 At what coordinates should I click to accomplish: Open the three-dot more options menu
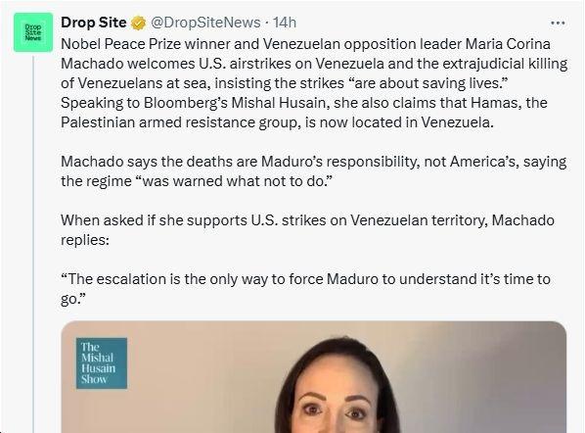pos(558,24)
